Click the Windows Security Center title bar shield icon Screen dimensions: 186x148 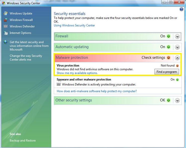click(x=3, y=3)
